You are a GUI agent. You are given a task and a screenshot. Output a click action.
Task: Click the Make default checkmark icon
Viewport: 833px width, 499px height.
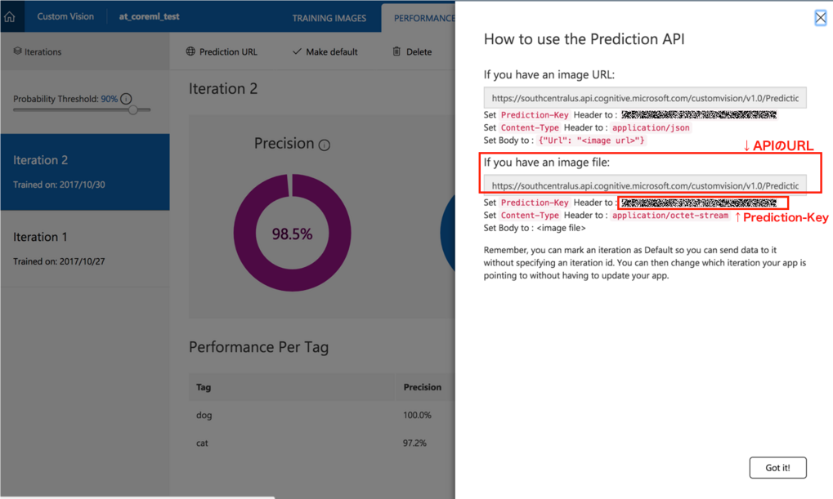coord(298,51)
